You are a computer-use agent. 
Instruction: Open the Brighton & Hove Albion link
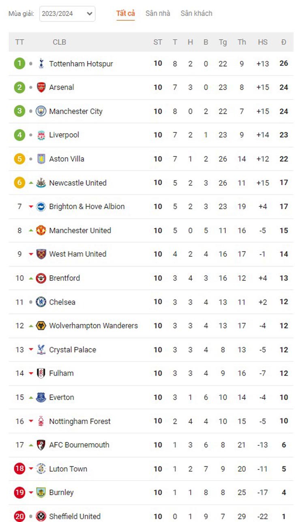click(87, 206)
